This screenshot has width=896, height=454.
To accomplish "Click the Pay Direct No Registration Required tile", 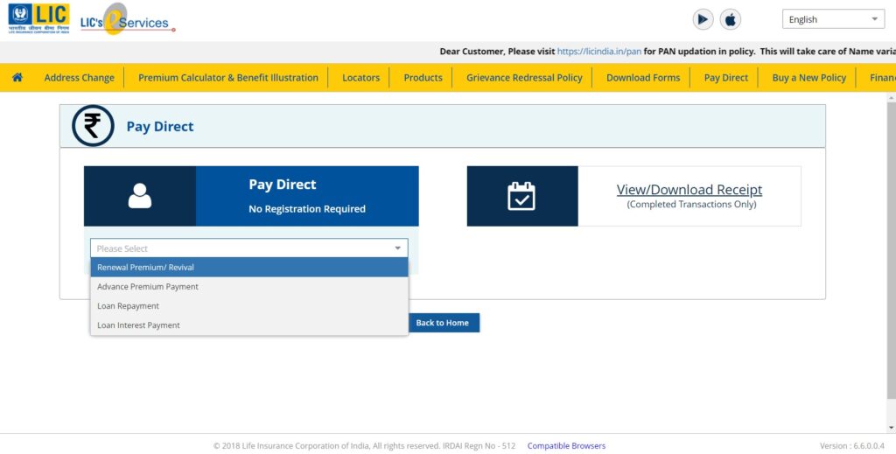I will [x=251, y=196].
